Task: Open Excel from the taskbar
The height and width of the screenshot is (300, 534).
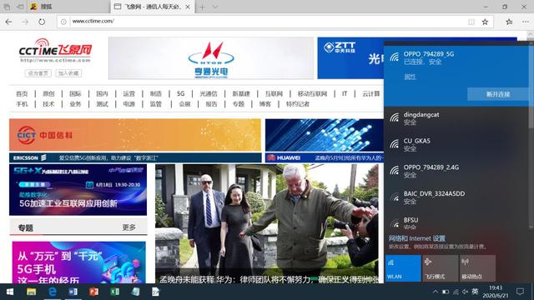Action: click(115, 292)
